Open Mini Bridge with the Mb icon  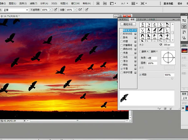click(x=105, y=3)
